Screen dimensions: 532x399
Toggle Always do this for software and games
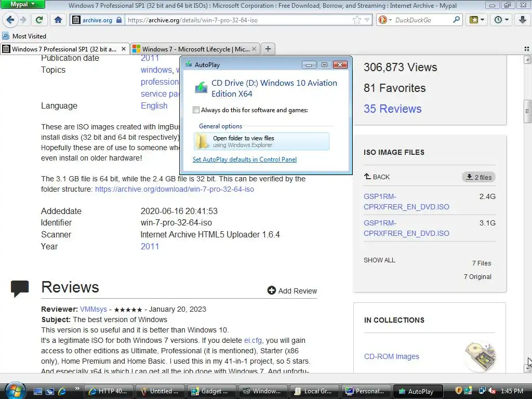(x=196, y=110)
